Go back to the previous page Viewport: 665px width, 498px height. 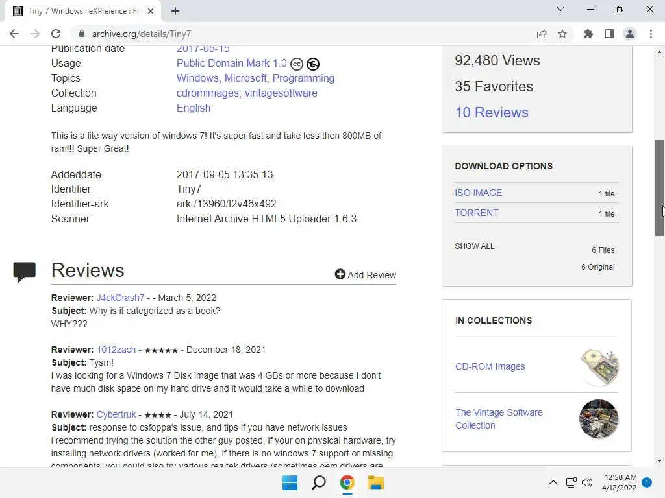[14, 34]
